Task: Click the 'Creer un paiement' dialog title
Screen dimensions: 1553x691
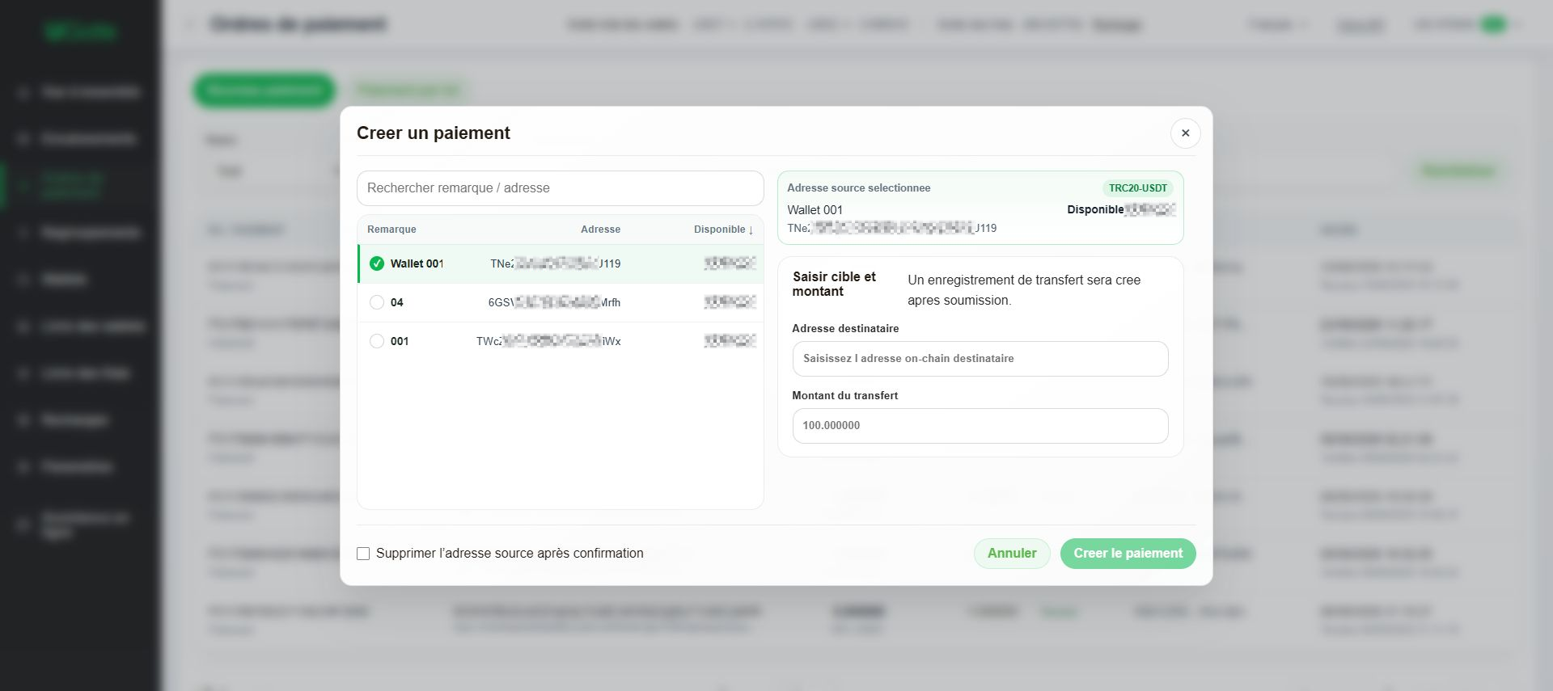Action: [x=434, y=133]
